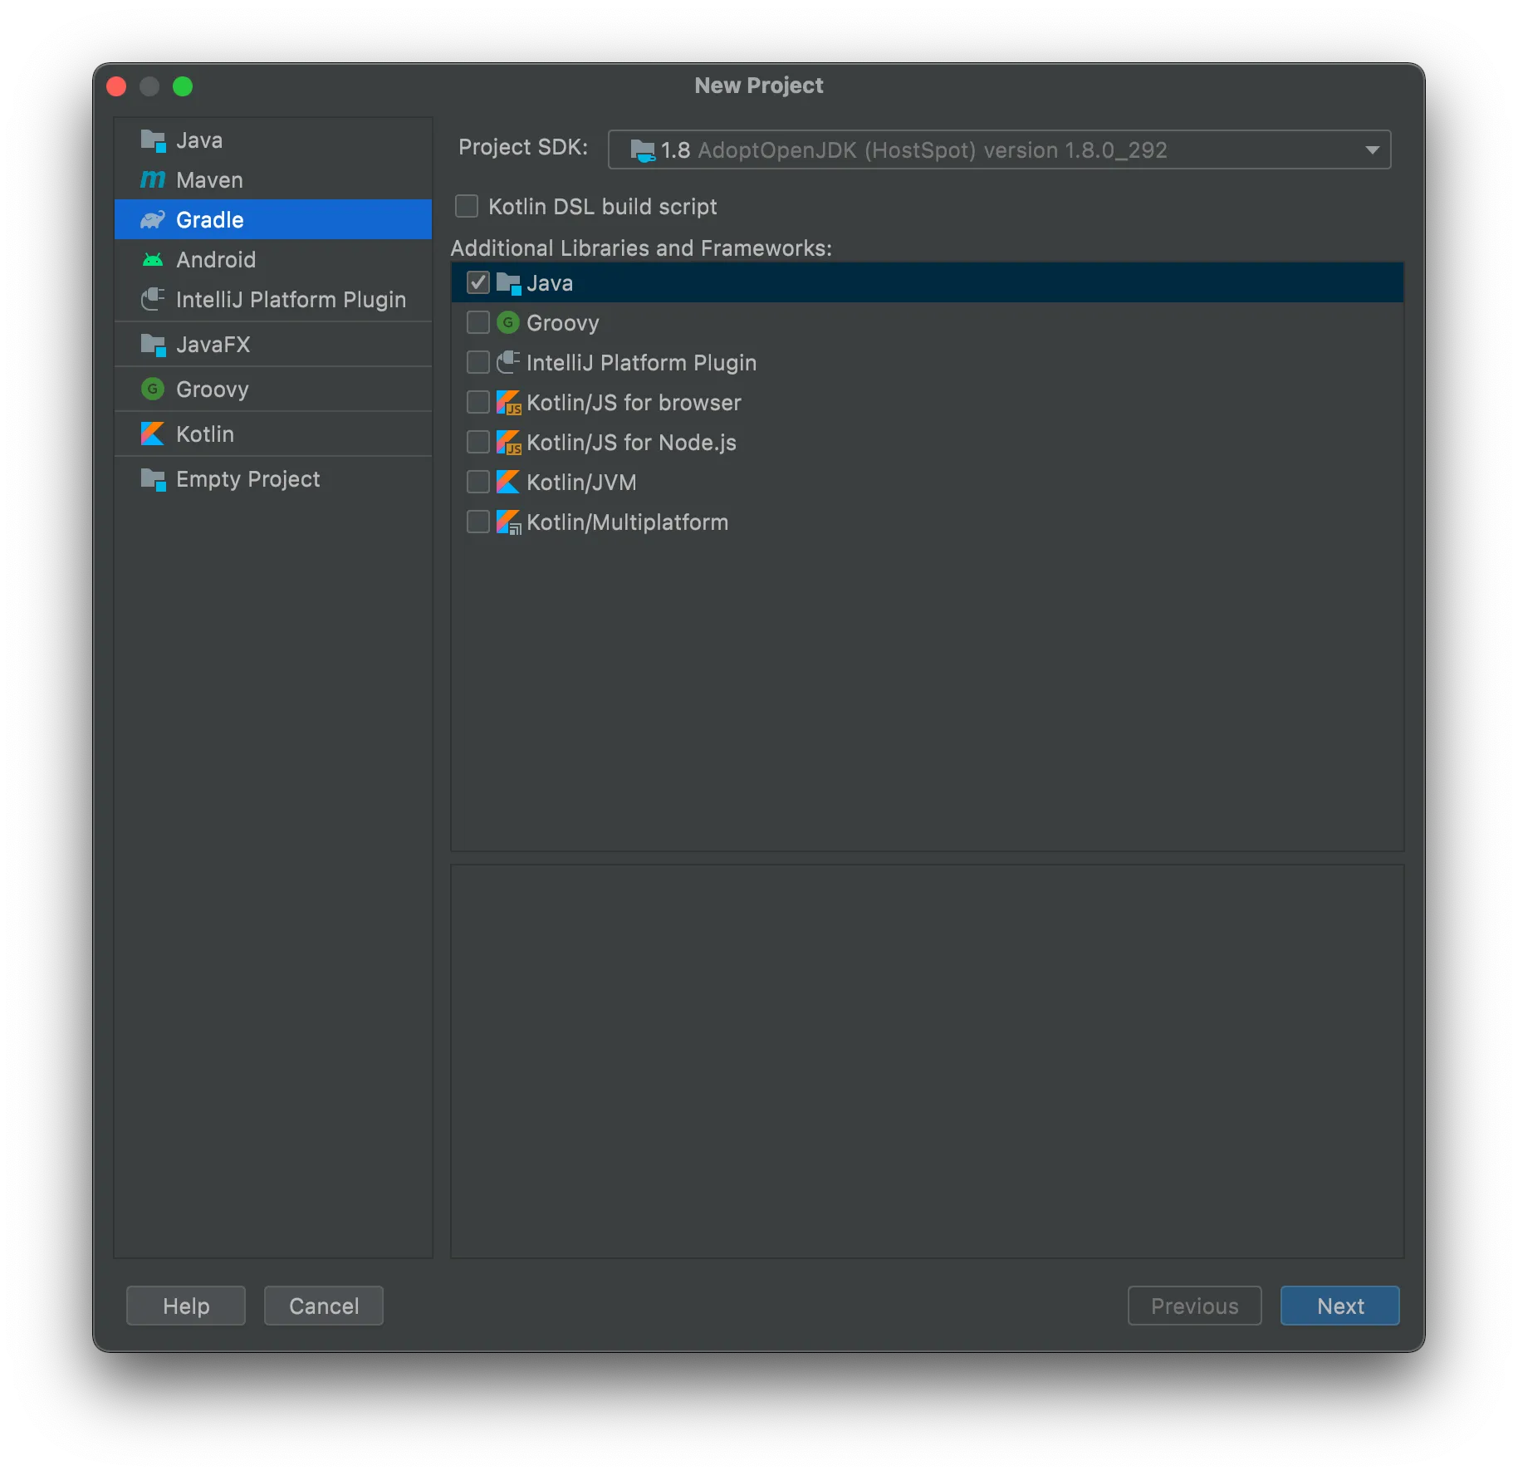Click the Kotlin/JS for browser icon
This screenshot has height=1475, width=1518.
coord(509,402)
